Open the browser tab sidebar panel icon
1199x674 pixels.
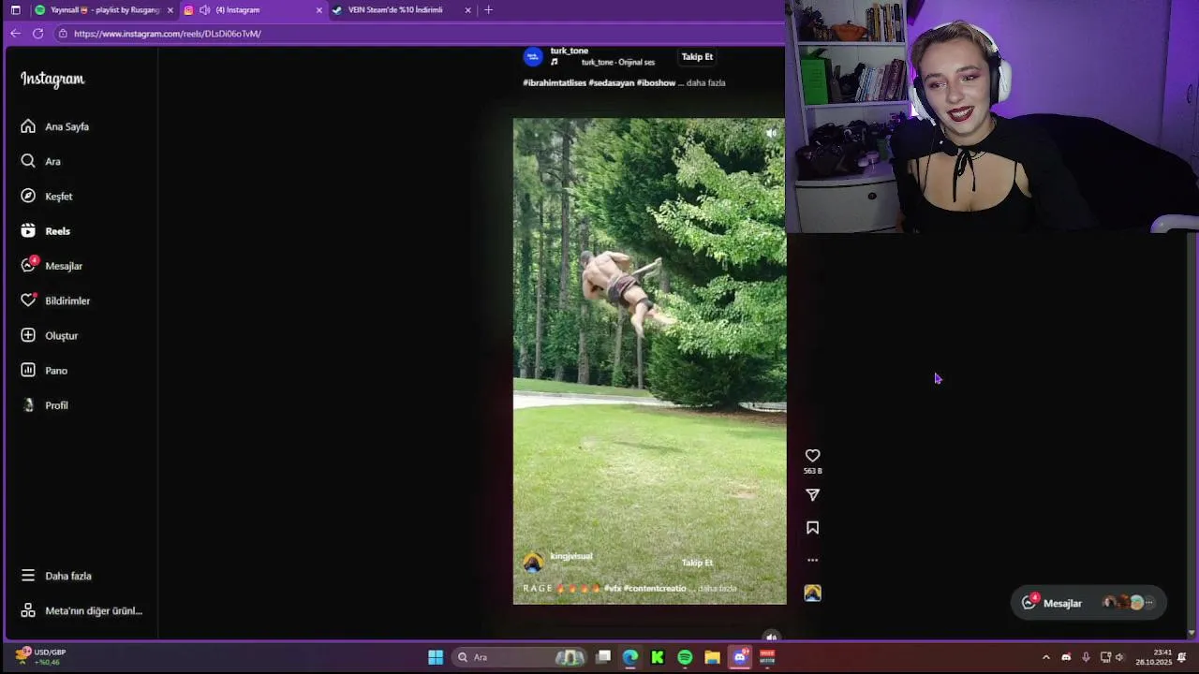point(15,9)
